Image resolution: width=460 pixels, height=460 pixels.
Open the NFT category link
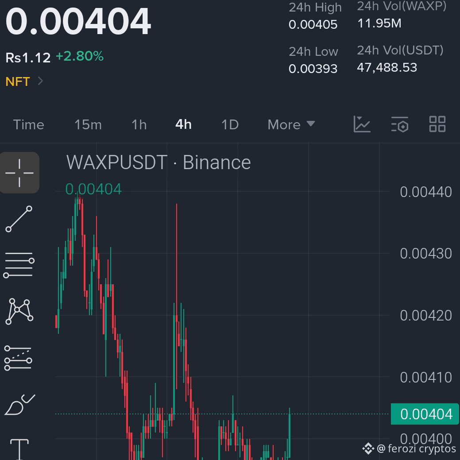click(18, 81)
